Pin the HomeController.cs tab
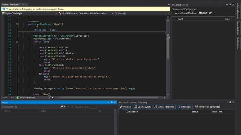Screen dimensions: 241x135 pos(23,4)
